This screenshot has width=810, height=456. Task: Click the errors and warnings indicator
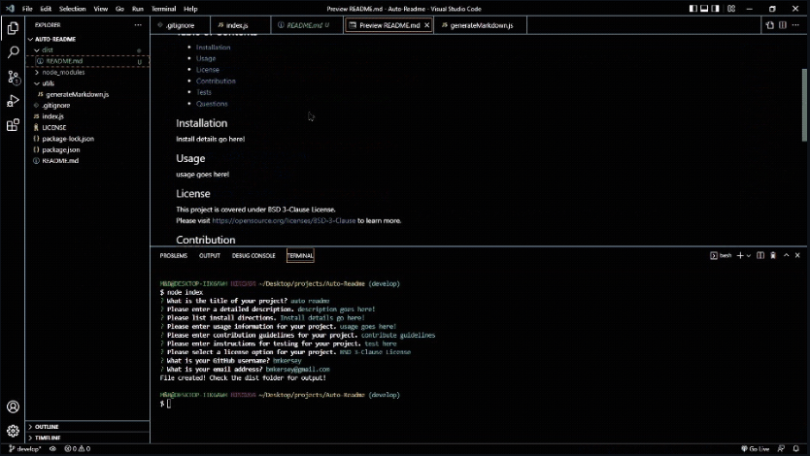(78, 449)
